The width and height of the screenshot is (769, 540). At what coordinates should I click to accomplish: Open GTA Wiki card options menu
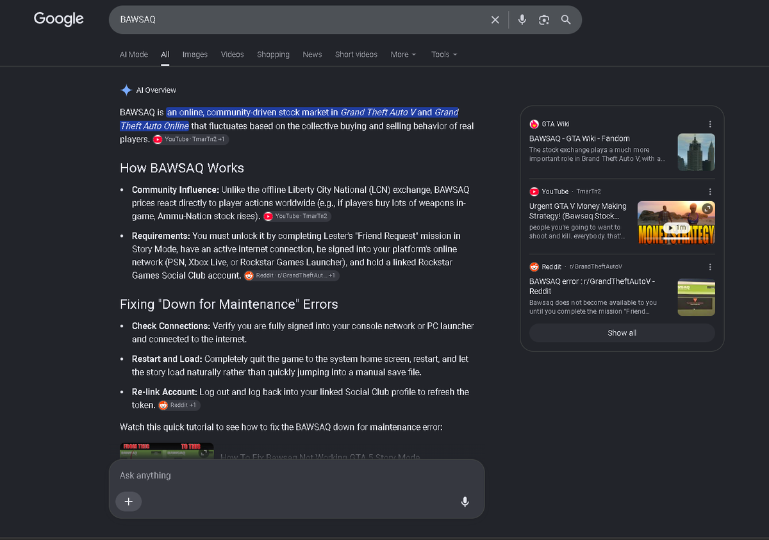coord(709,124)
